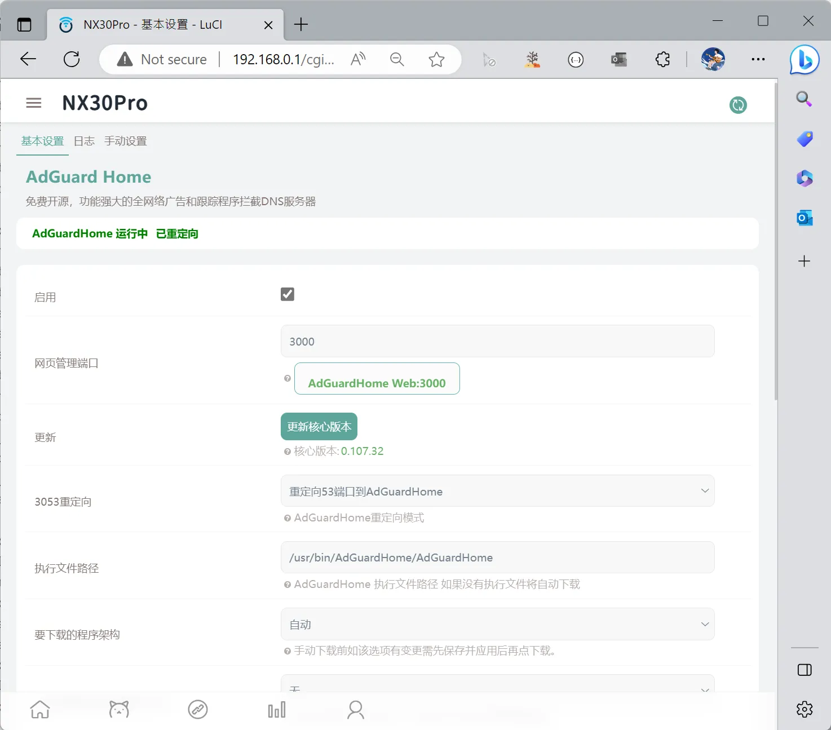
Task: Click the address bar URL 192.168.0.1
Action: tap(284, 59)
